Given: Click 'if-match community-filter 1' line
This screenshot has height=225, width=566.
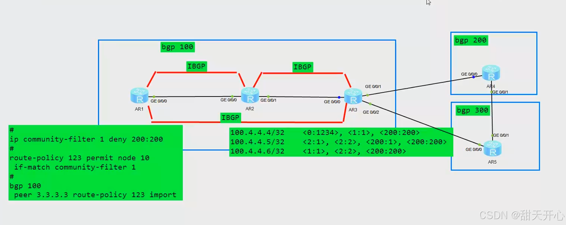Looking at the screenshot, I should [x=75, y=167].
